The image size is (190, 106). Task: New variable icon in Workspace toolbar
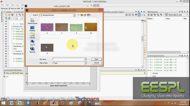pos(148,15)
